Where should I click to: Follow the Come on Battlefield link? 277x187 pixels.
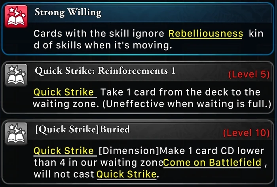coord(212,163)
